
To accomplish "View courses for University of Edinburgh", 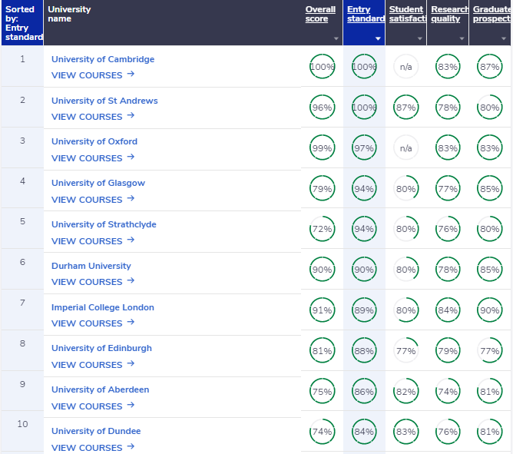I will tap(93, 365).
